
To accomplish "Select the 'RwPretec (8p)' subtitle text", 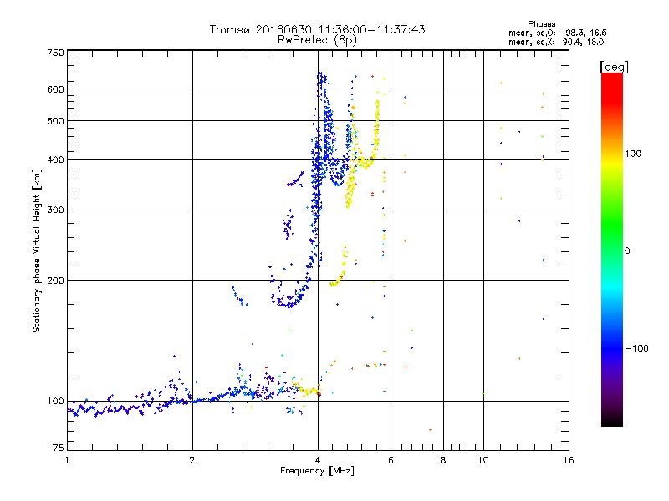I will coord(317,40).
